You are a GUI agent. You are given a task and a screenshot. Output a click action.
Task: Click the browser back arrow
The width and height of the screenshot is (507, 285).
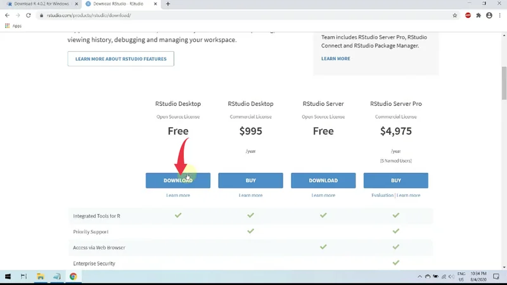coord(7,15)
